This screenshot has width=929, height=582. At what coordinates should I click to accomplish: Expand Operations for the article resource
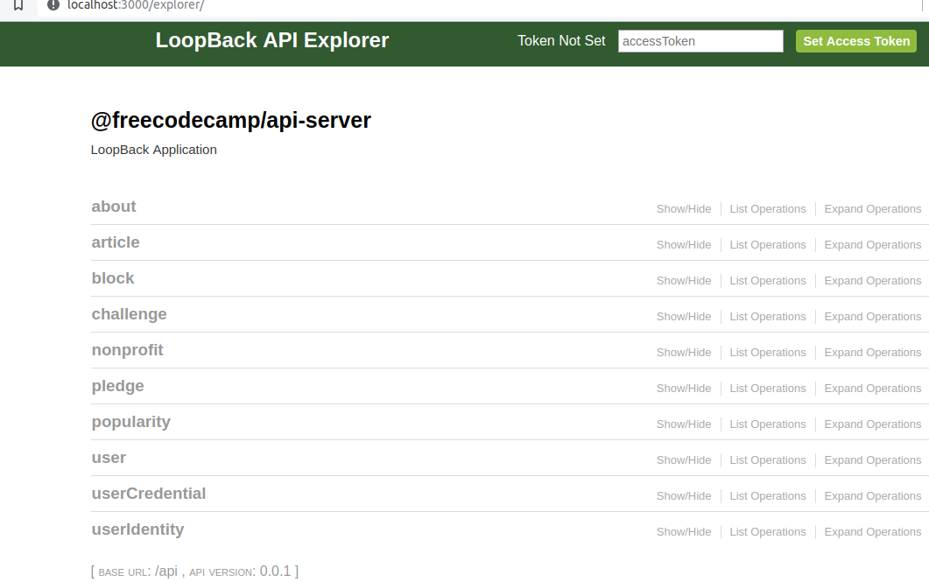click(872, 244)
